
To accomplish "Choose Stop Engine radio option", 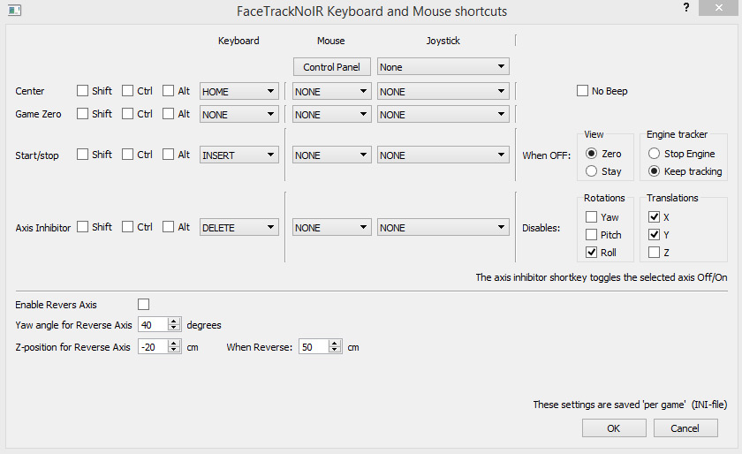I will 654,154.
